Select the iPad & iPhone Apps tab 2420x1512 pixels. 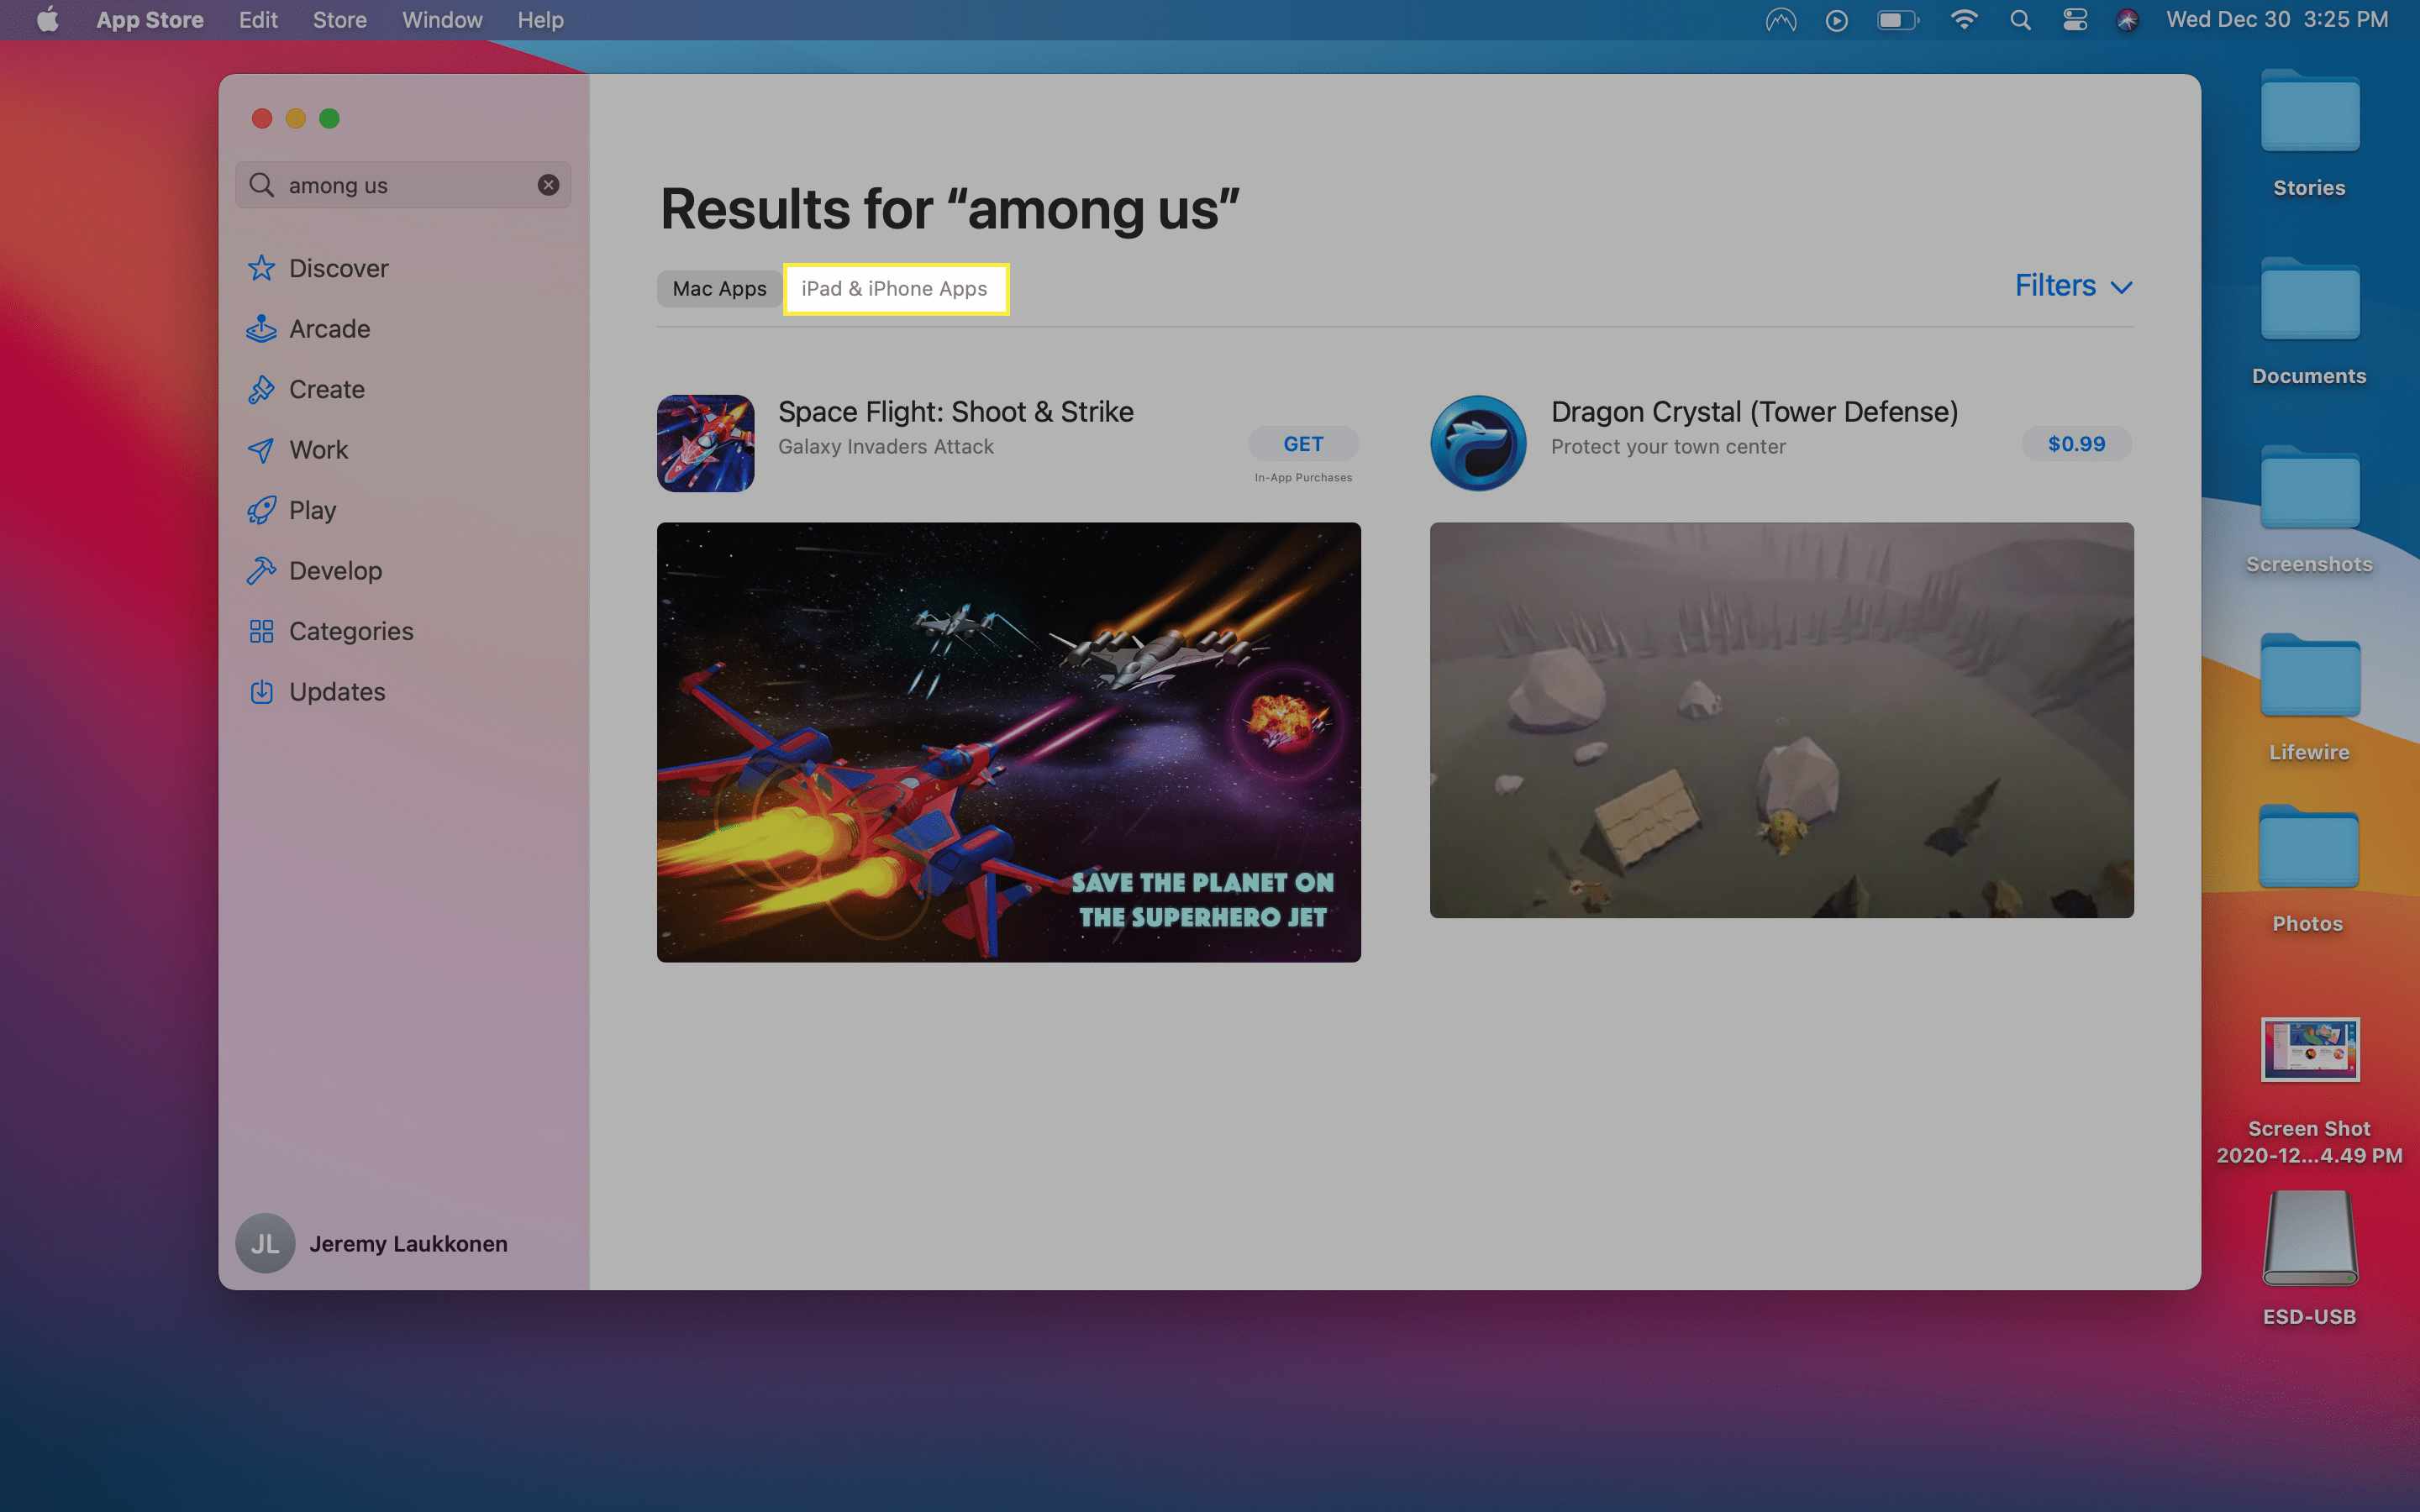(895, 289)
